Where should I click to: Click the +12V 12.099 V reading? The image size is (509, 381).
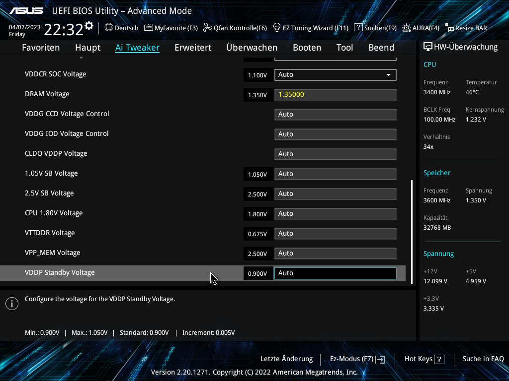pyautogui.click(x=435, y=281)
